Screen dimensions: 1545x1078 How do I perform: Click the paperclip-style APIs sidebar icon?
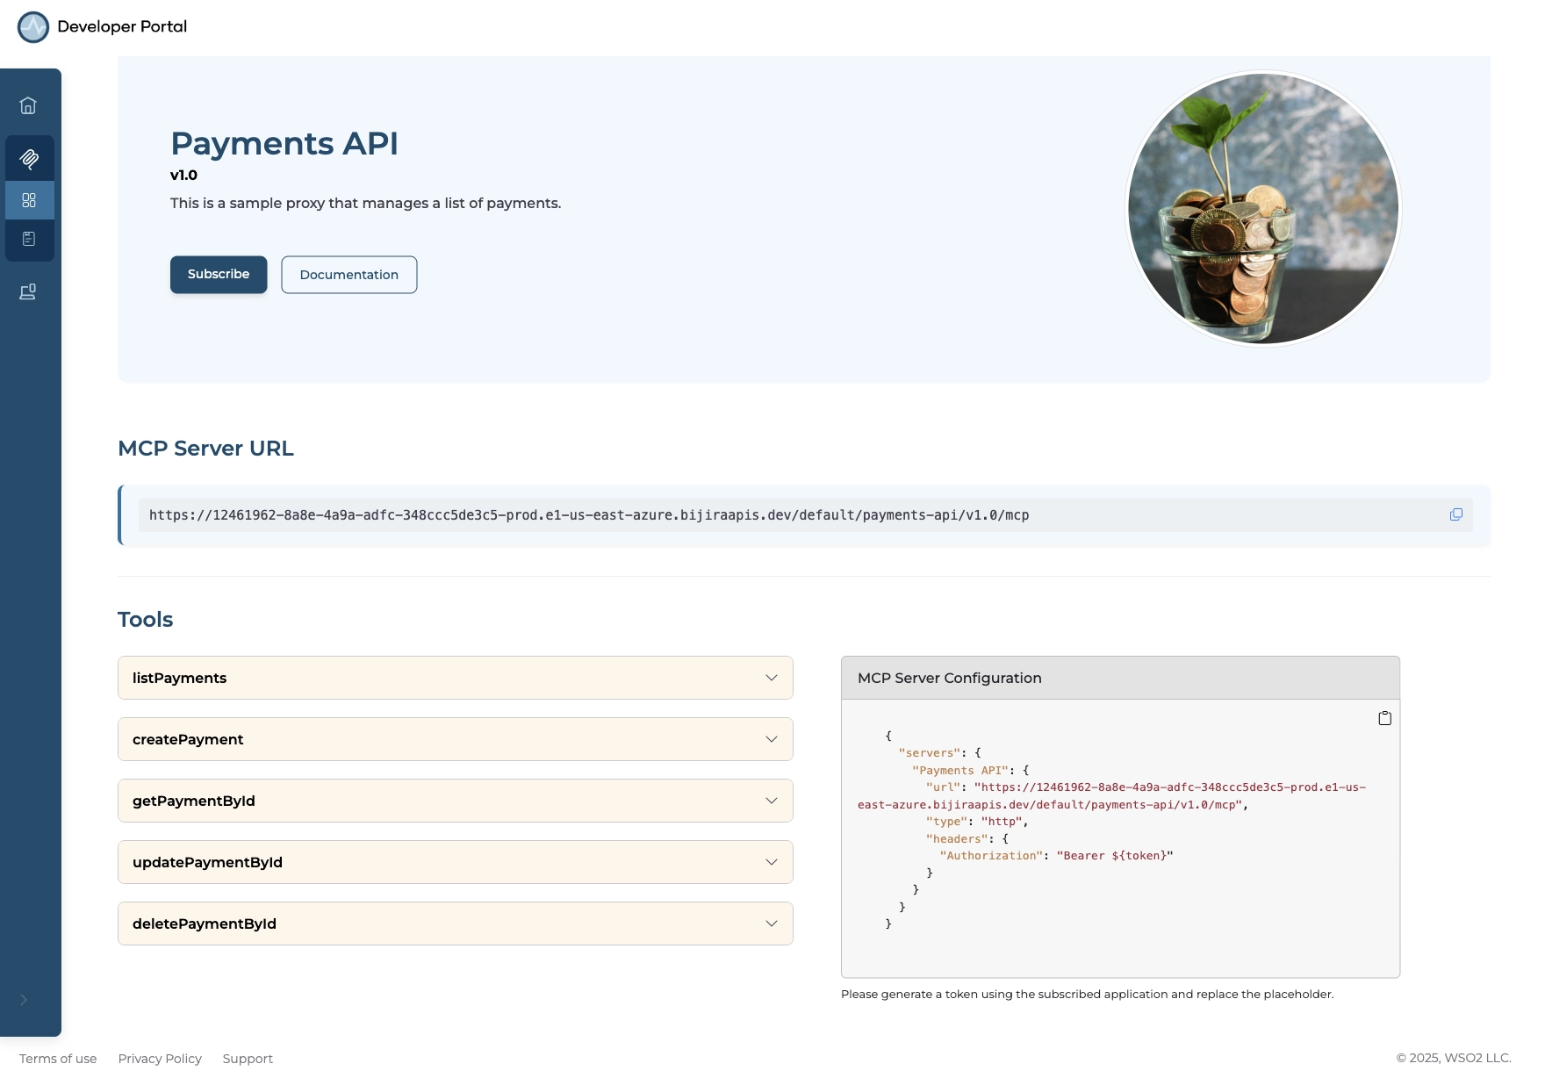pyautogui.click(x=29, y=159)
